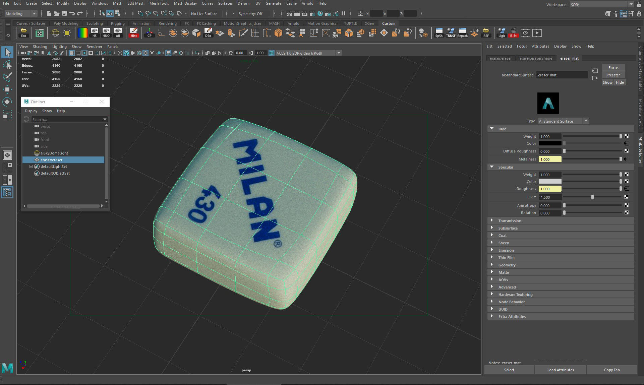
Task: Click the HUO shelf icon
Action: [x=106, y=33]
